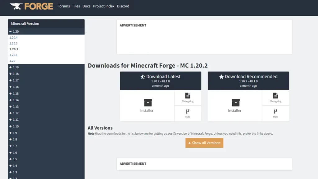The width and height of the screenshot is (318, 179).
Task: Select version 1.20.1 in the sidebar
Action: (x=13, y=55)
